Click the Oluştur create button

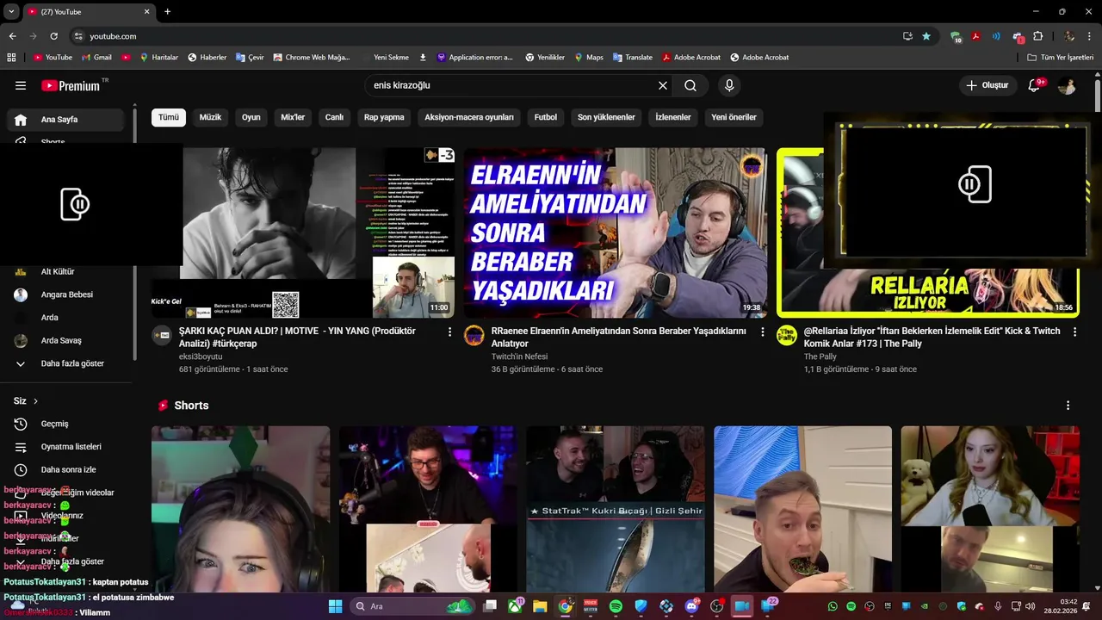click(x=987, y=85)
